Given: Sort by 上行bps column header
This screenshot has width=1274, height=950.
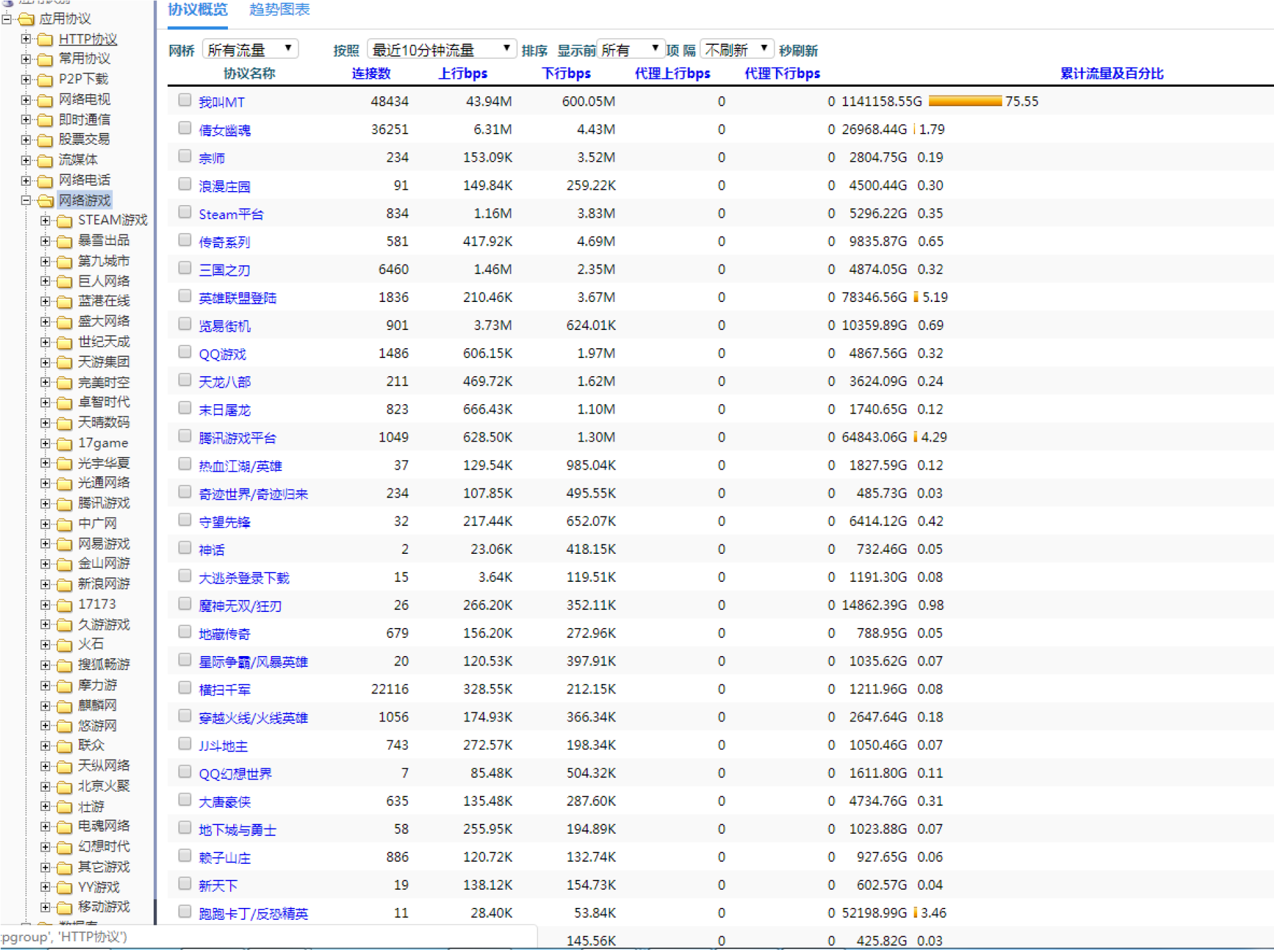Looking at the screenshot, I should pyautogui.click(x=463, y=73).
